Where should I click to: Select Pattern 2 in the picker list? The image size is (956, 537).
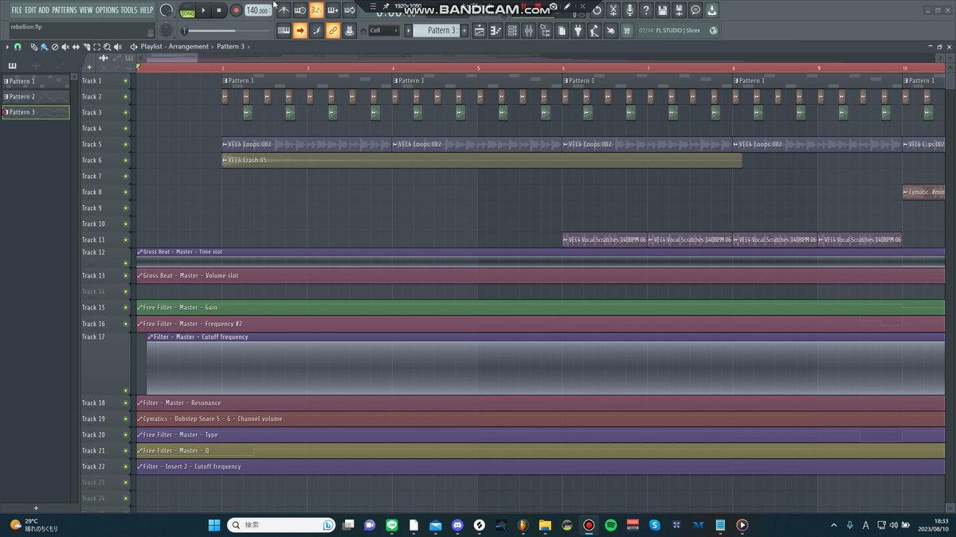click(x=36, y=97)
